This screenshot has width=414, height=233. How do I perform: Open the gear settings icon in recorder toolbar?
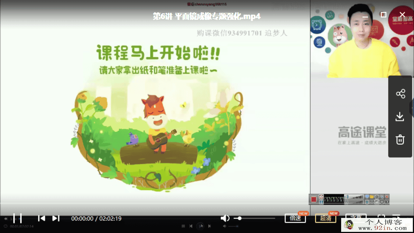pos(377,197)
